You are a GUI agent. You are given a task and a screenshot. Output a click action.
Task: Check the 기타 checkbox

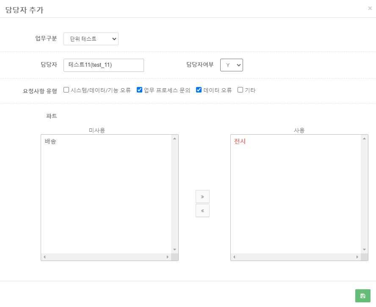240,90
